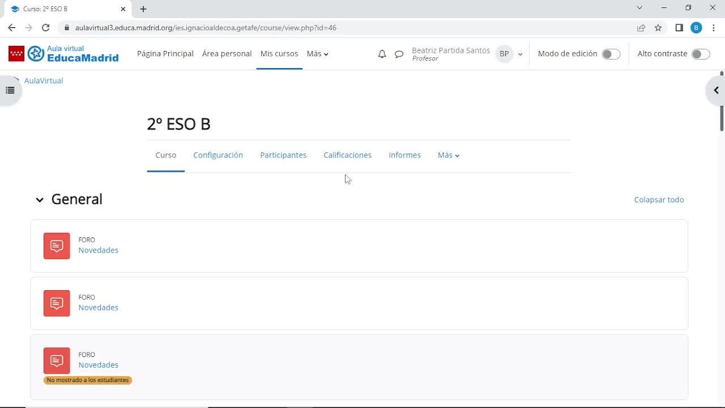The width and height of the screenshot is (725, 408).
Task: Open the Informes tab
Action: tap(404, 155)
